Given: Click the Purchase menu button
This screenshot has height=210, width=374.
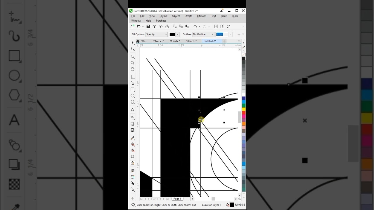Looking at the screenshot, I should [161, 21].
